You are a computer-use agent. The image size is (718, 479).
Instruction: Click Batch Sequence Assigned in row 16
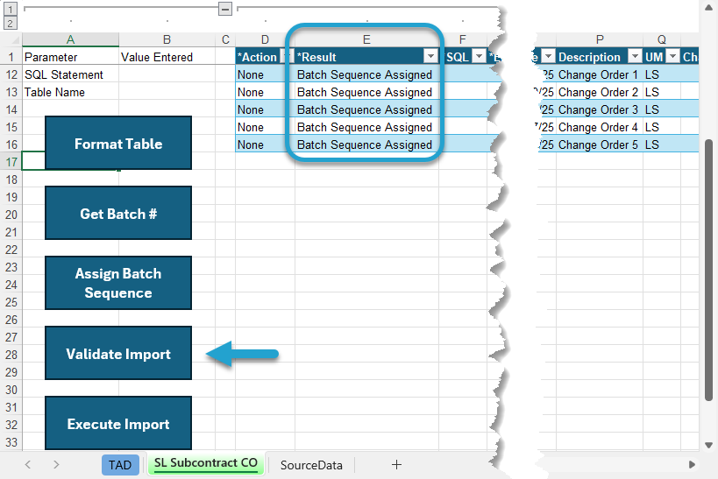366,144
